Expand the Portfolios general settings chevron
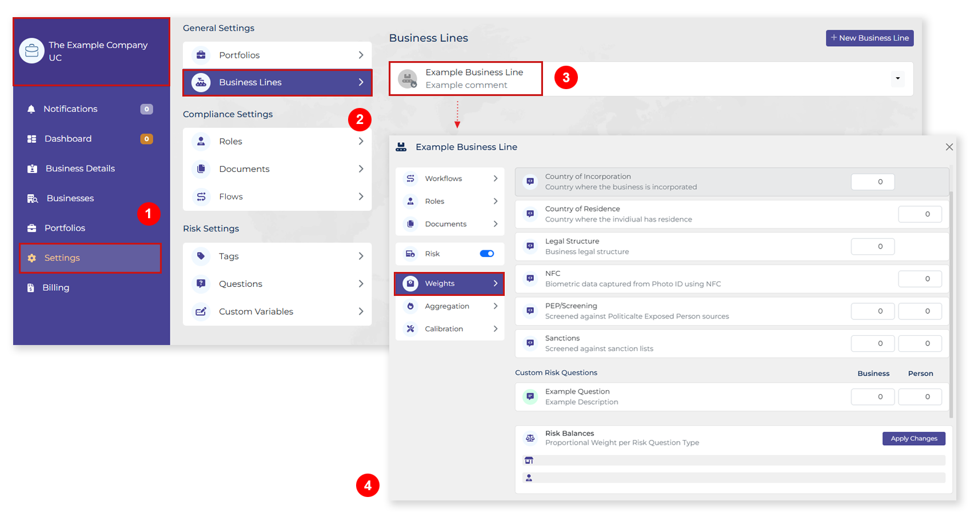The width and height of the screenshot is (978, 521). (361, 55)
